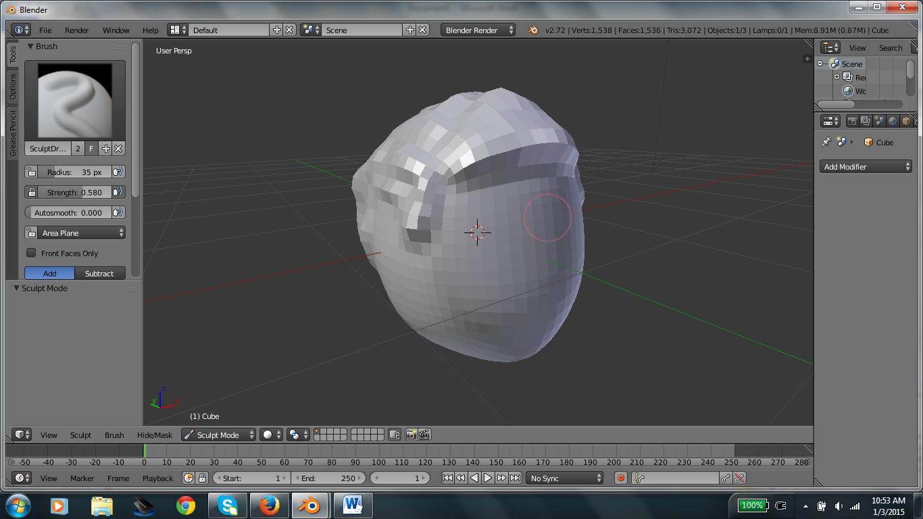Collapse the Scene tree in outliner
Viewport: 923px width, 519px height.
pos(820,64)
